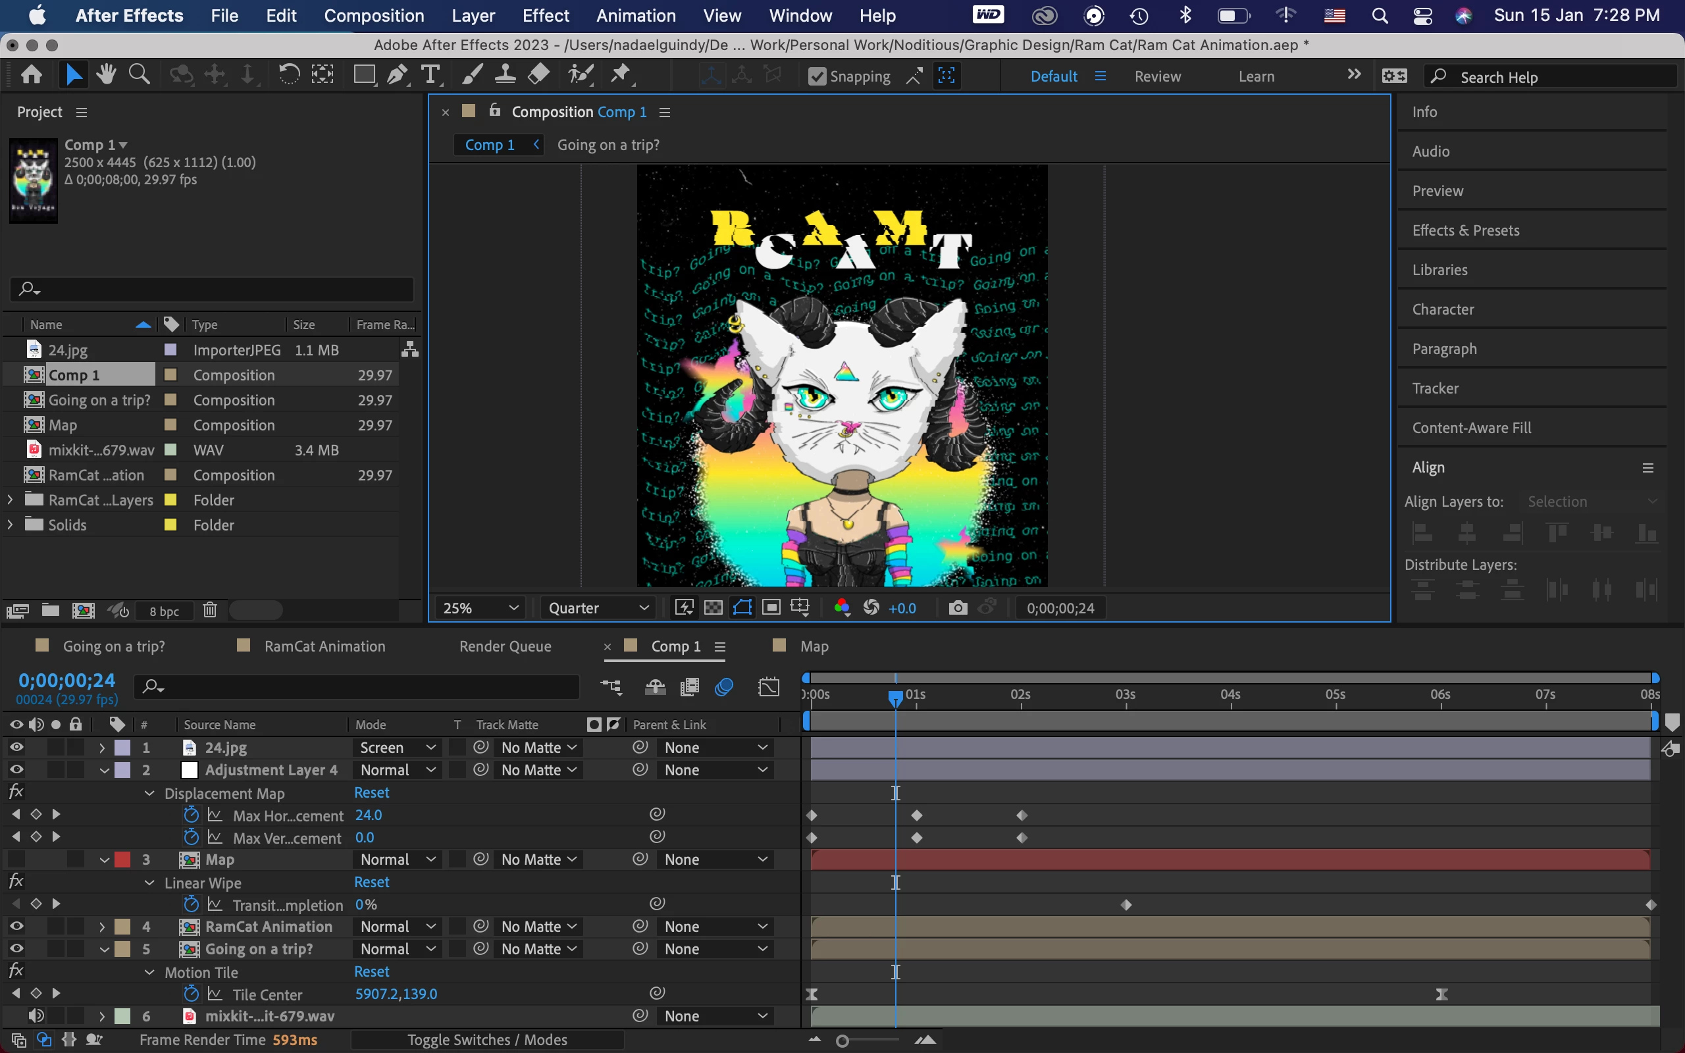
Task: Hide the RamCat Animation layer
Action: coord(16,926)
